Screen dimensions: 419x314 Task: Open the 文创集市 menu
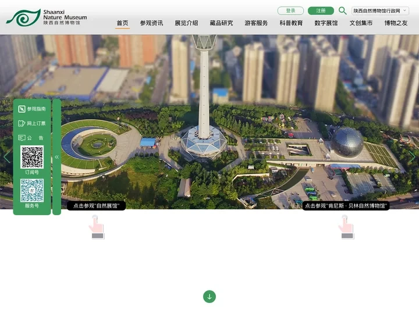coord(361,23)
